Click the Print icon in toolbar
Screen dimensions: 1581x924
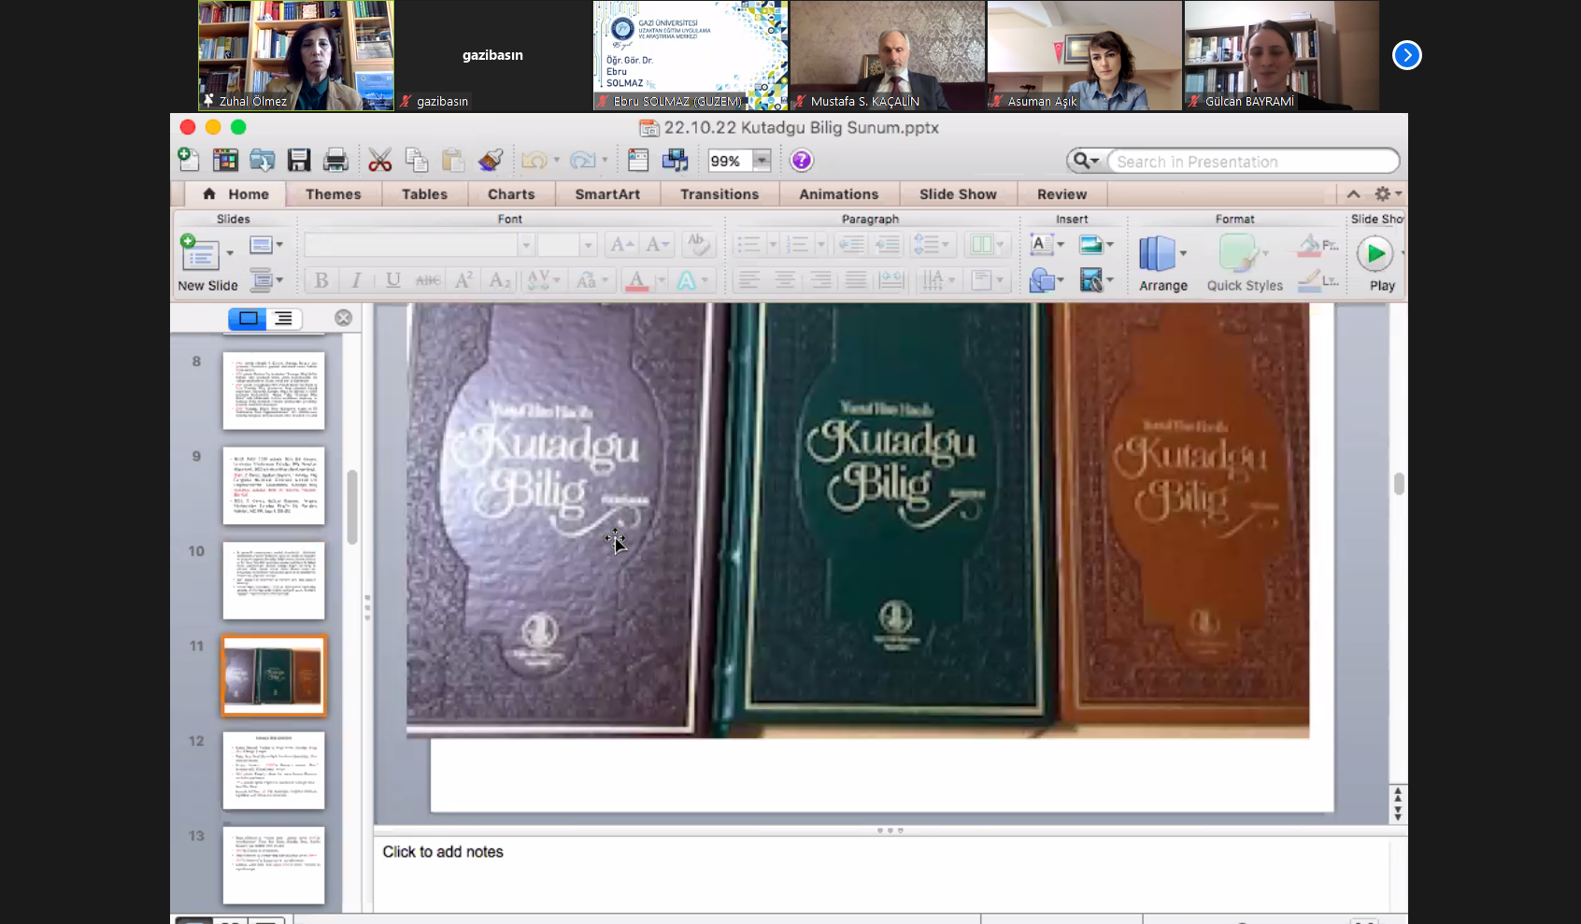tap(335, 161)
